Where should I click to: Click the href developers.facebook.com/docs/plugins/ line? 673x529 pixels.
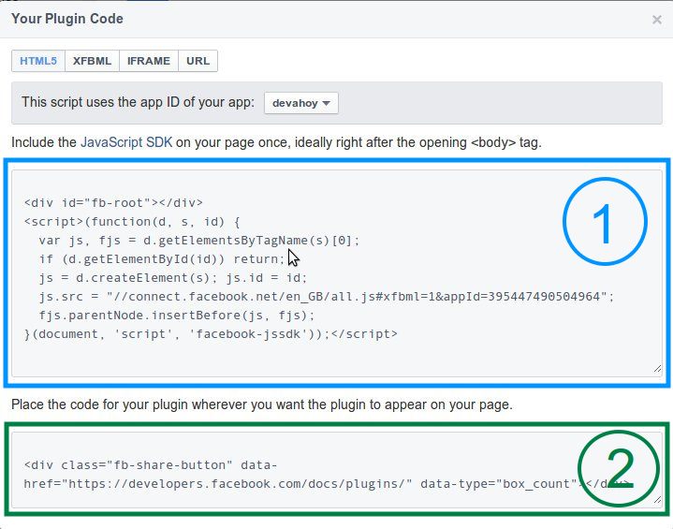[x=328, y=484]
